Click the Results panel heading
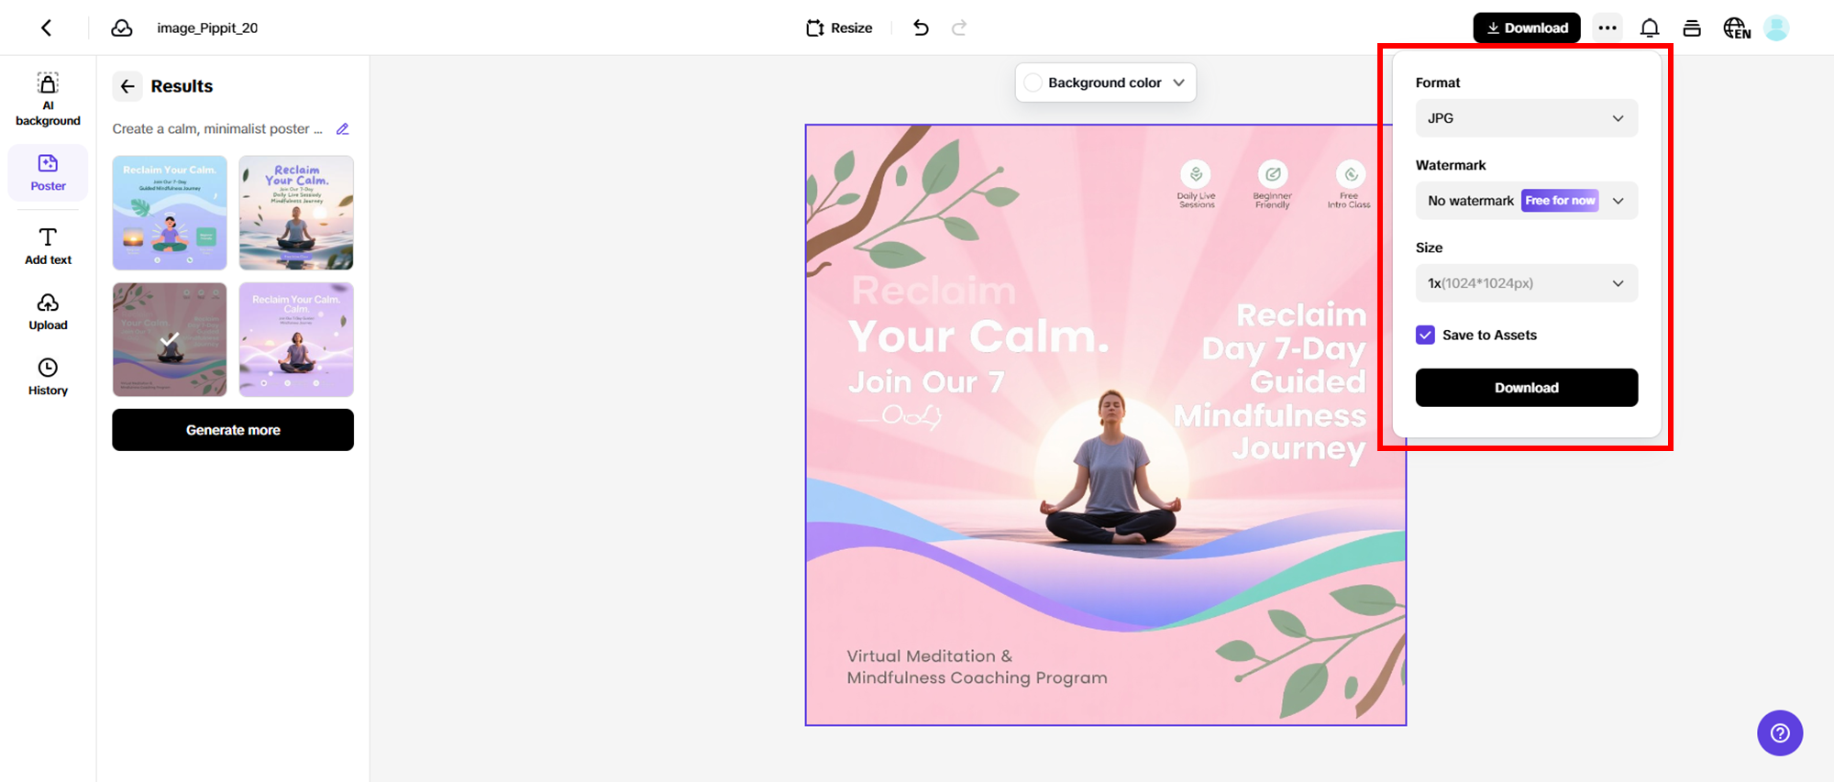Image resolution: width=1834 pixels, height=782 pixels. [182, 86]
